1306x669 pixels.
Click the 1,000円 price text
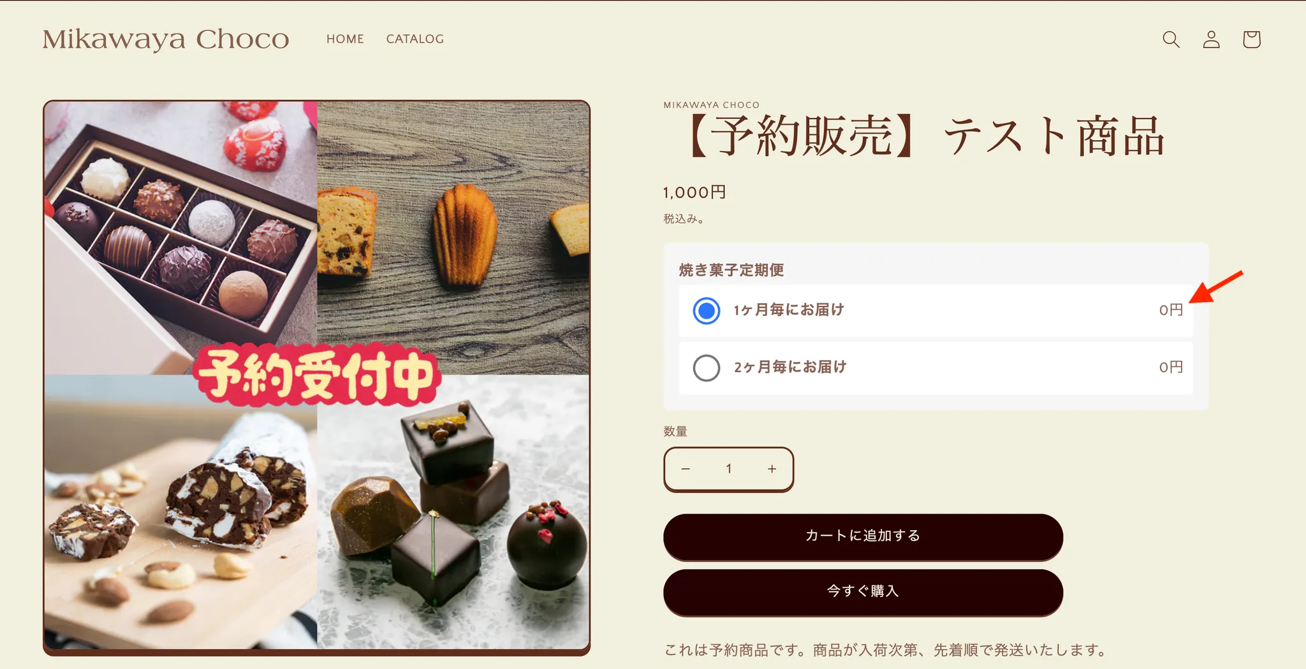pyautogui.click(x=694, y=192)
